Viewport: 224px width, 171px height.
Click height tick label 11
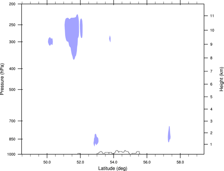[212, 16]
